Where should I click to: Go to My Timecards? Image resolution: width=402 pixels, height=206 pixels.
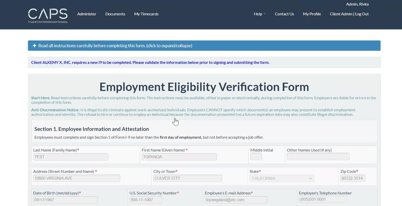click(x=146, y=14)
